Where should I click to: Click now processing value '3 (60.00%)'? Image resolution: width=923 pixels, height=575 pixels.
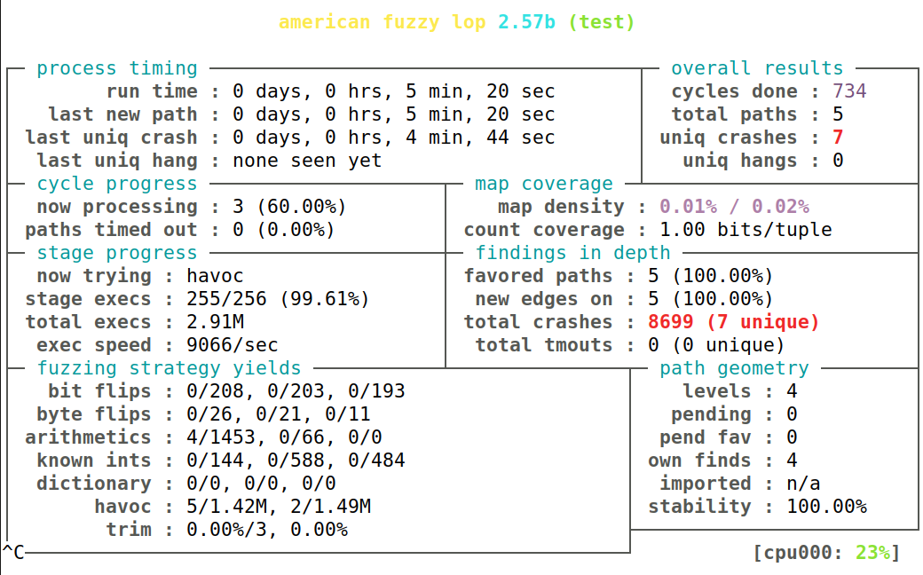(x=289, y=207)
